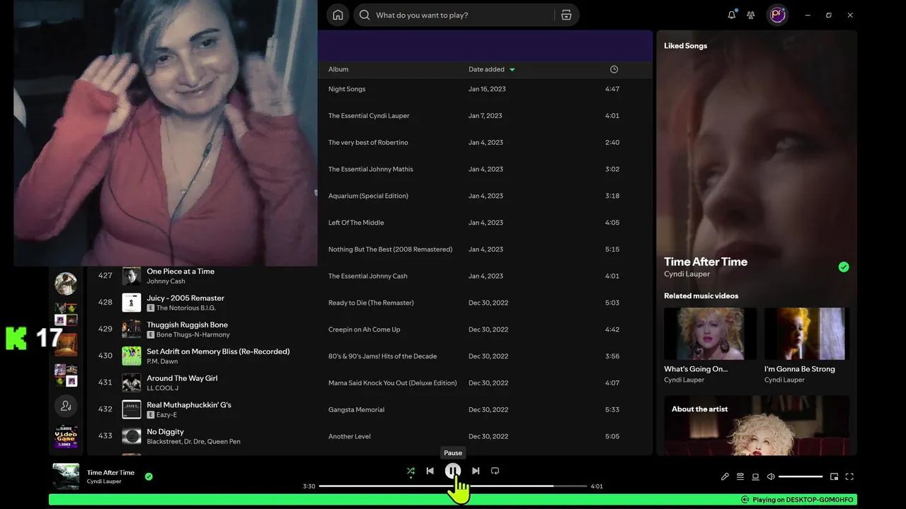The image size is (906, 509).
Task: Open the album The Essential Cyndi Lauper
Action: click(x=369, y=116)
